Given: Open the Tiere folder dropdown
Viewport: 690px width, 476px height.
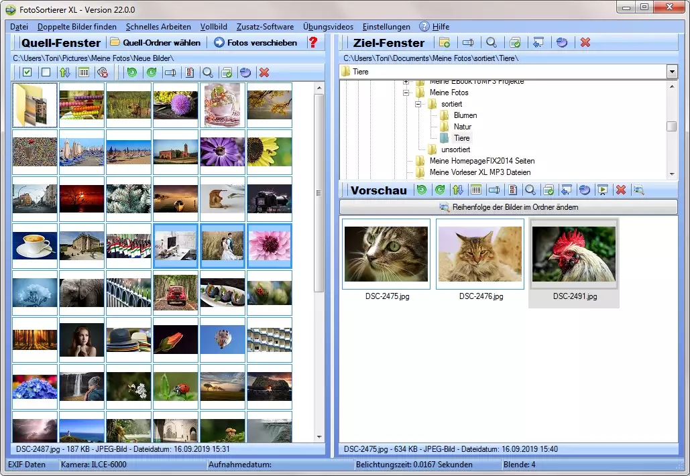Looking at the screenshot, I should point(672,72).
